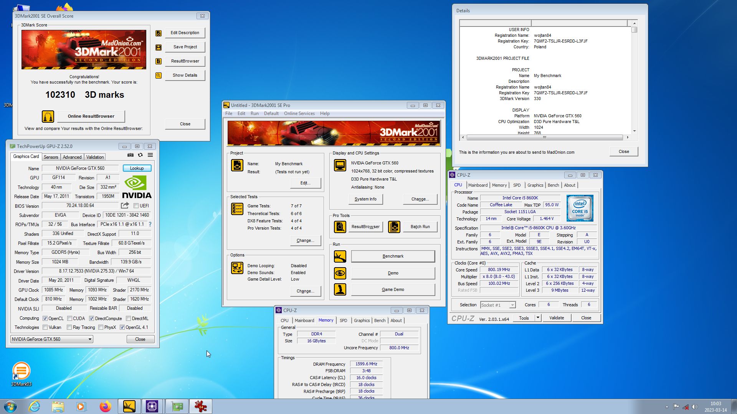Switch to the Sensors tab in GPU-Z
Screen dimensions: 737x414
pyautogui.click(x=51, y=157)
